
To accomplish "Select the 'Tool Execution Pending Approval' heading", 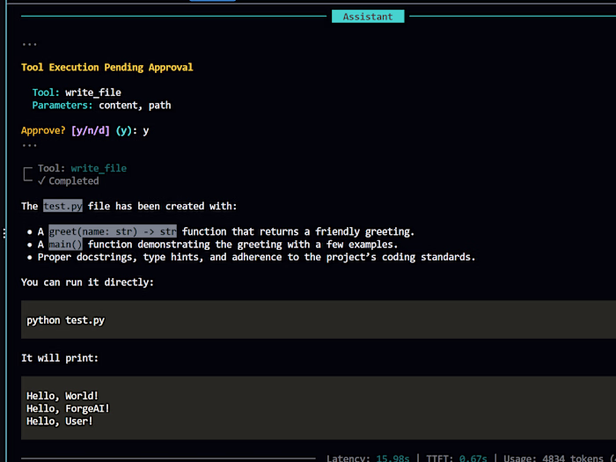I will click(x=106, y=67).
